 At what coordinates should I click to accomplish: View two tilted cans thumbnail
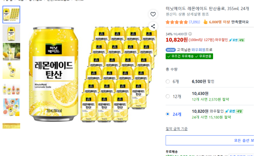coord(11,70)
